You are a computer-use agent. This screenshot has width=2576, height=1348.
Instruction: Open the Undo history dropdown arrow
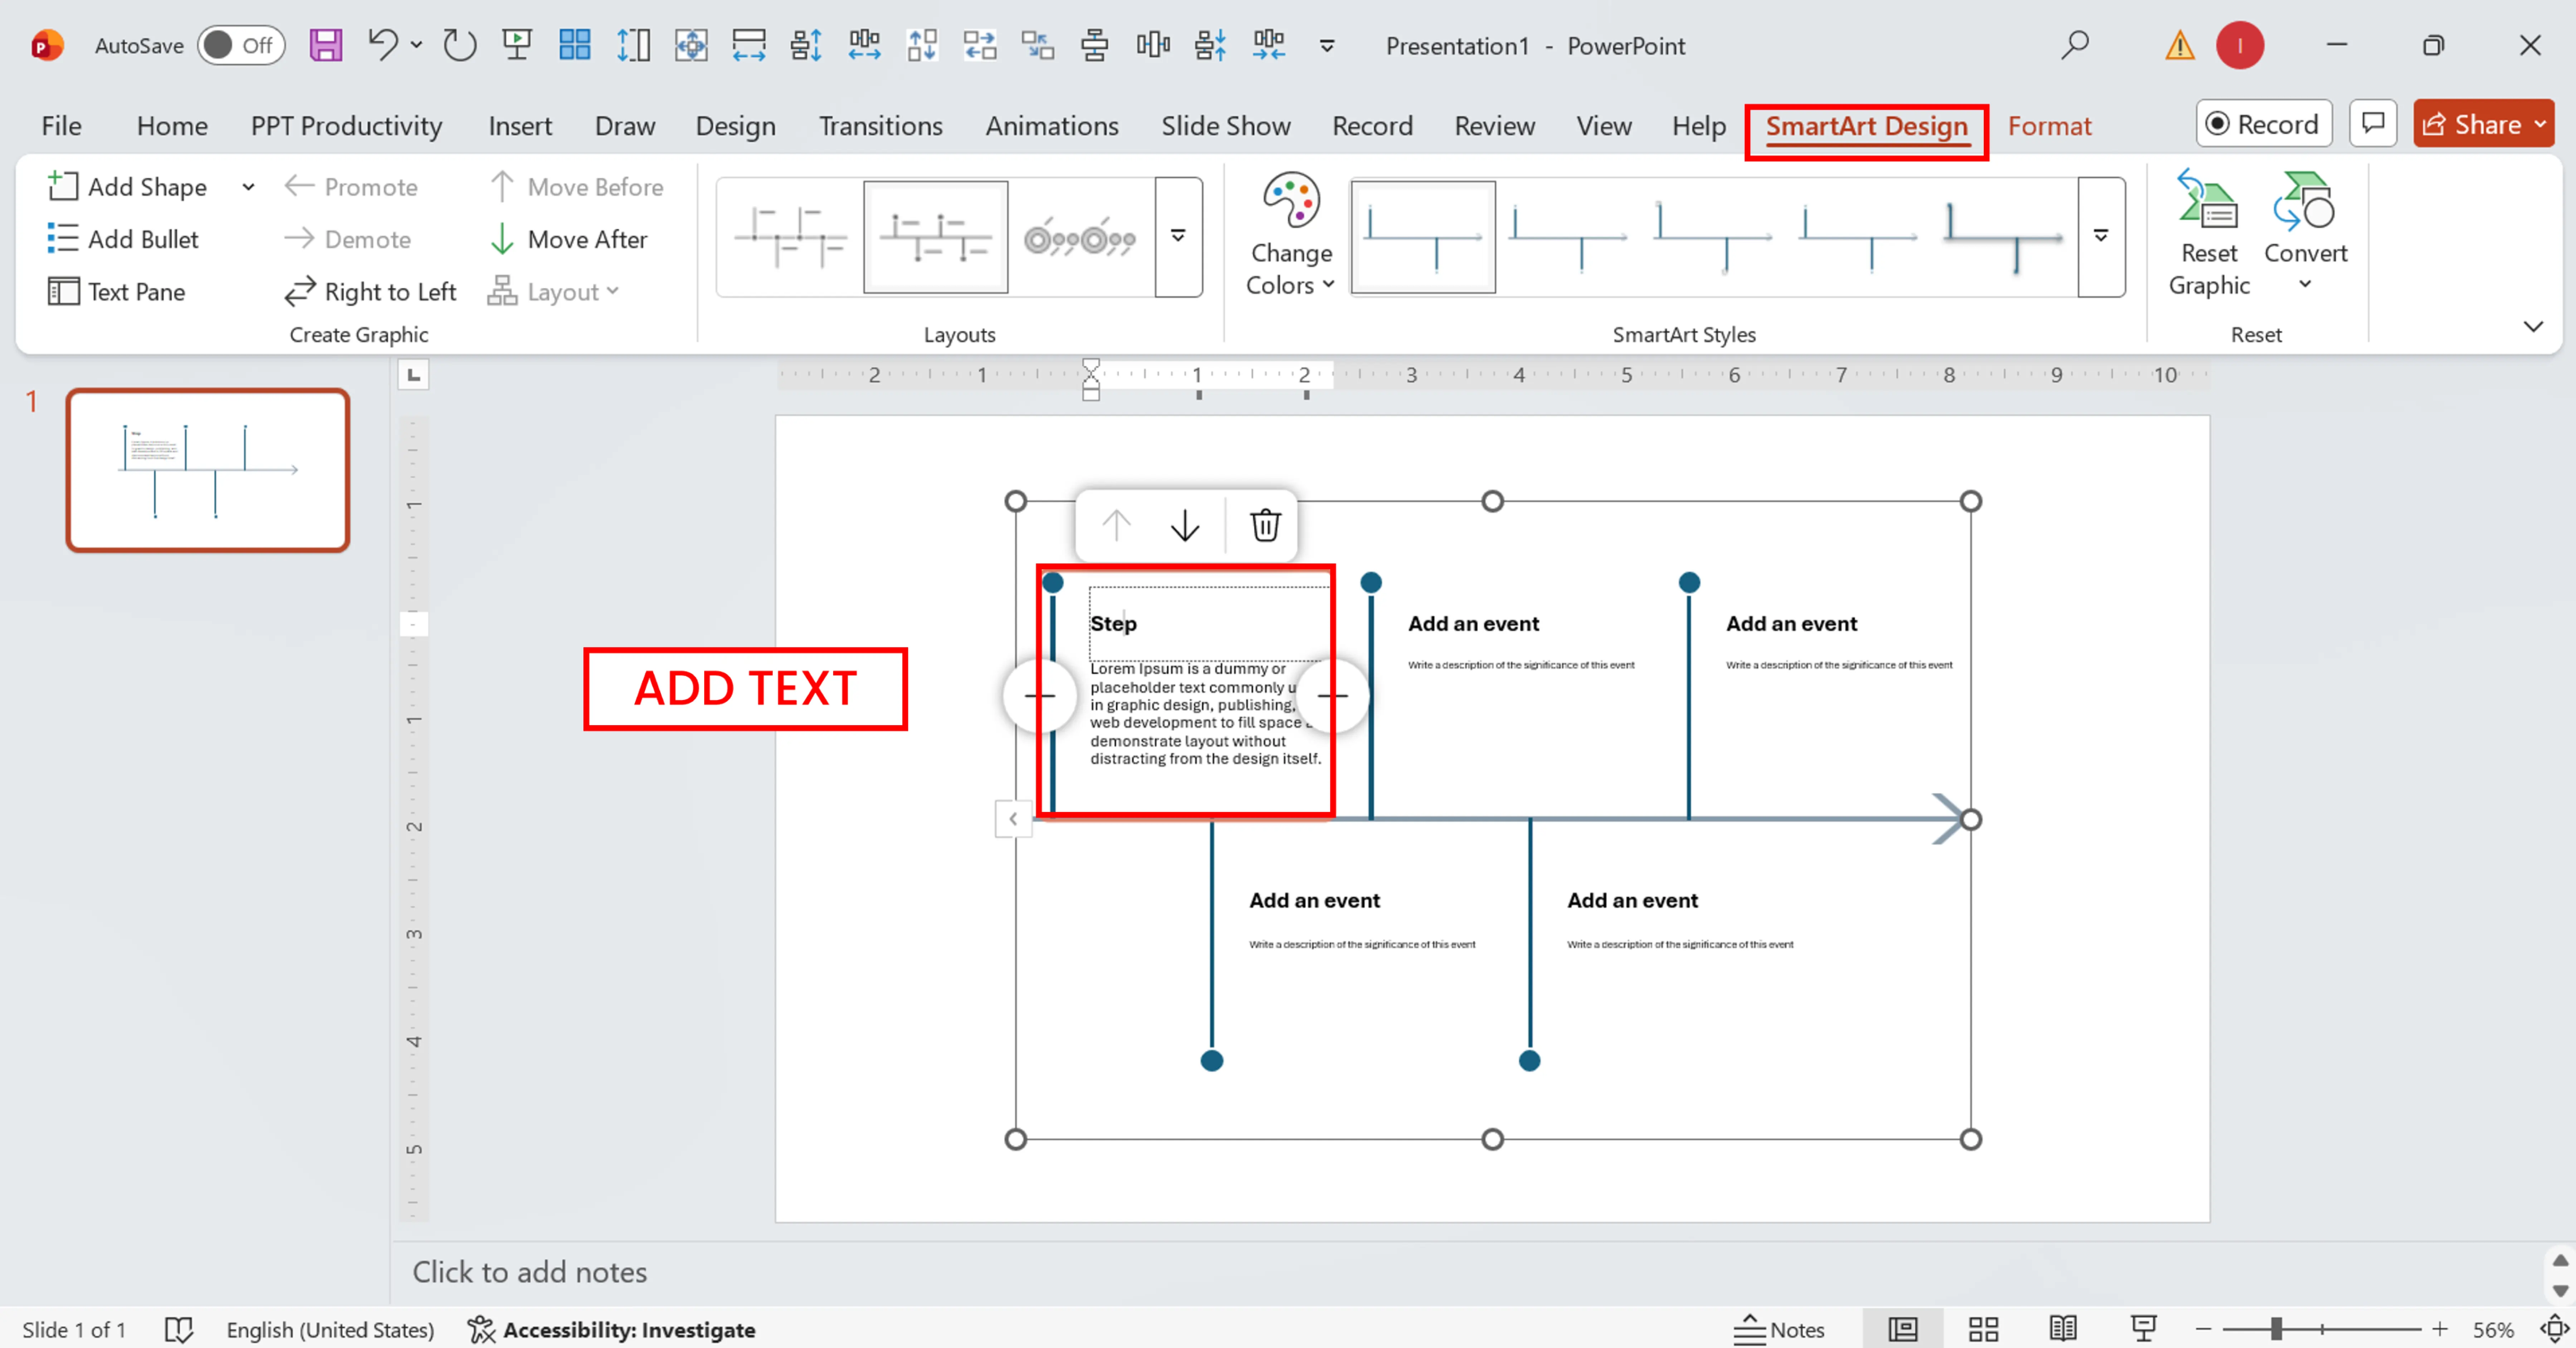(416, 45)
